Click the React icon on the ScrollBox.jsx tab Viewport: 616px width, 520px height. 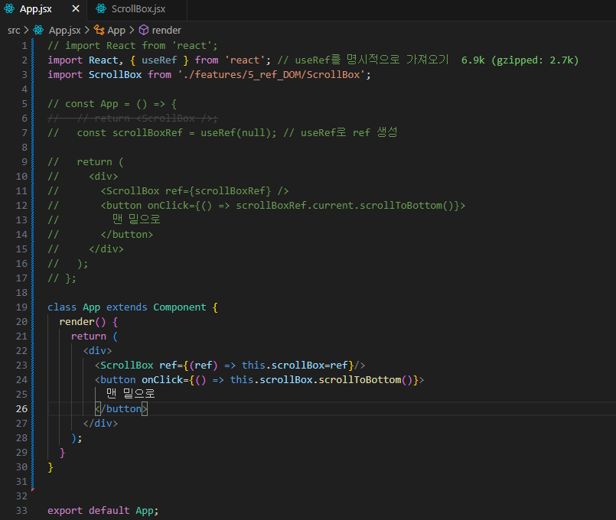[101, 8]
